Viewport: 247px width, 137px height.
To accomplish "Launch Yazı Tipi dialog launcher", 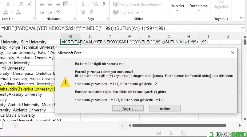I will pos(33,19).
